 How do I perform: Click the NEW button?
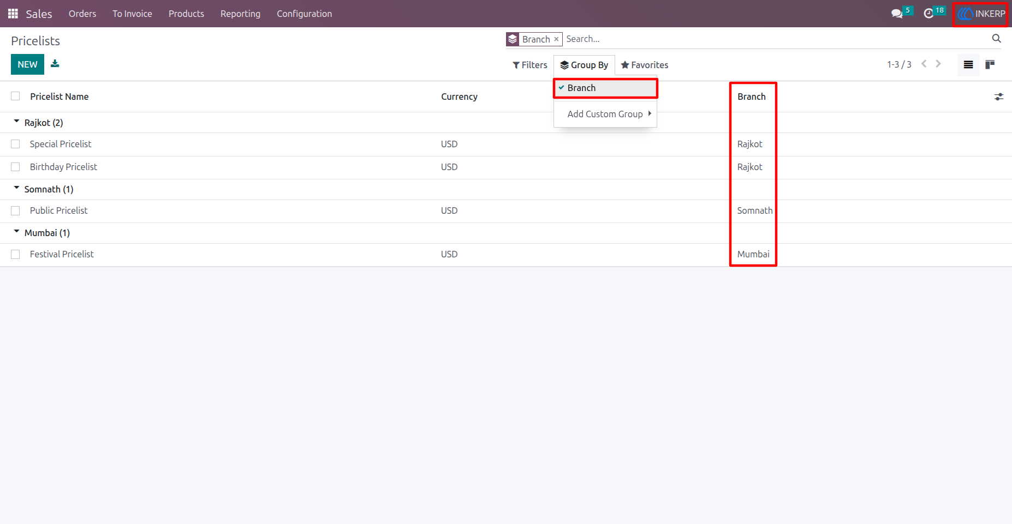(27, 64)
